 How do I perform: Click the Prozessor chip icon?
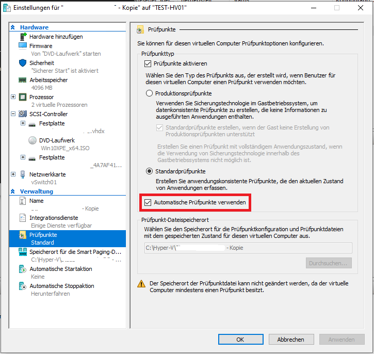(x=23, y=97)
